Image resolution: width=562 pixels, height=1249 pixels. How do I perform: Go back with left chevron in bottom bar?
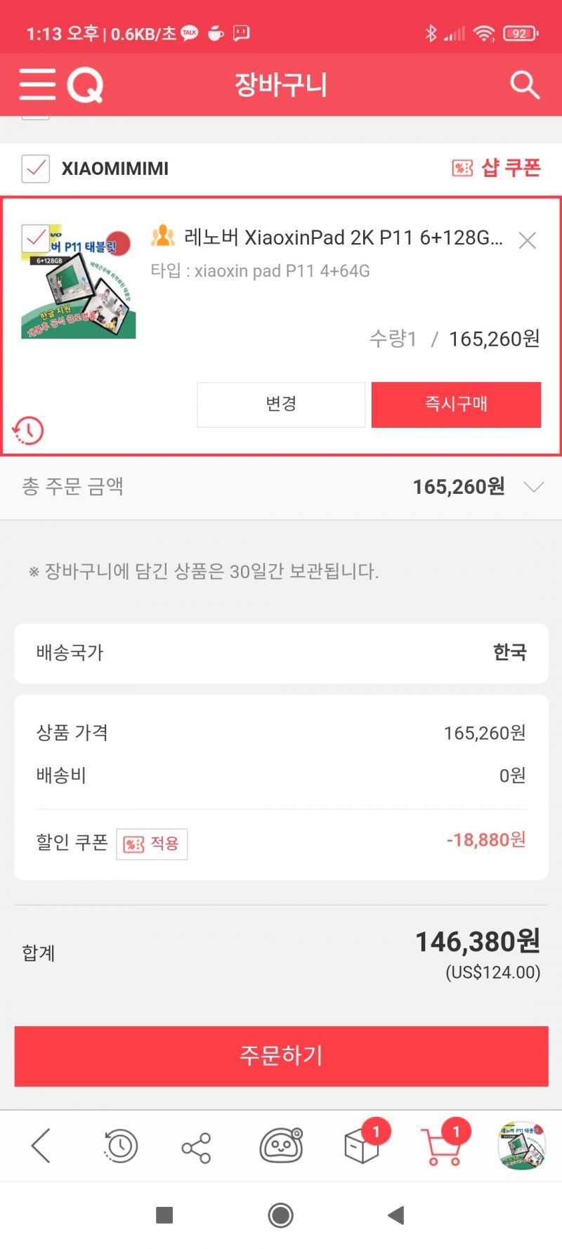[x=41, y=1146]
